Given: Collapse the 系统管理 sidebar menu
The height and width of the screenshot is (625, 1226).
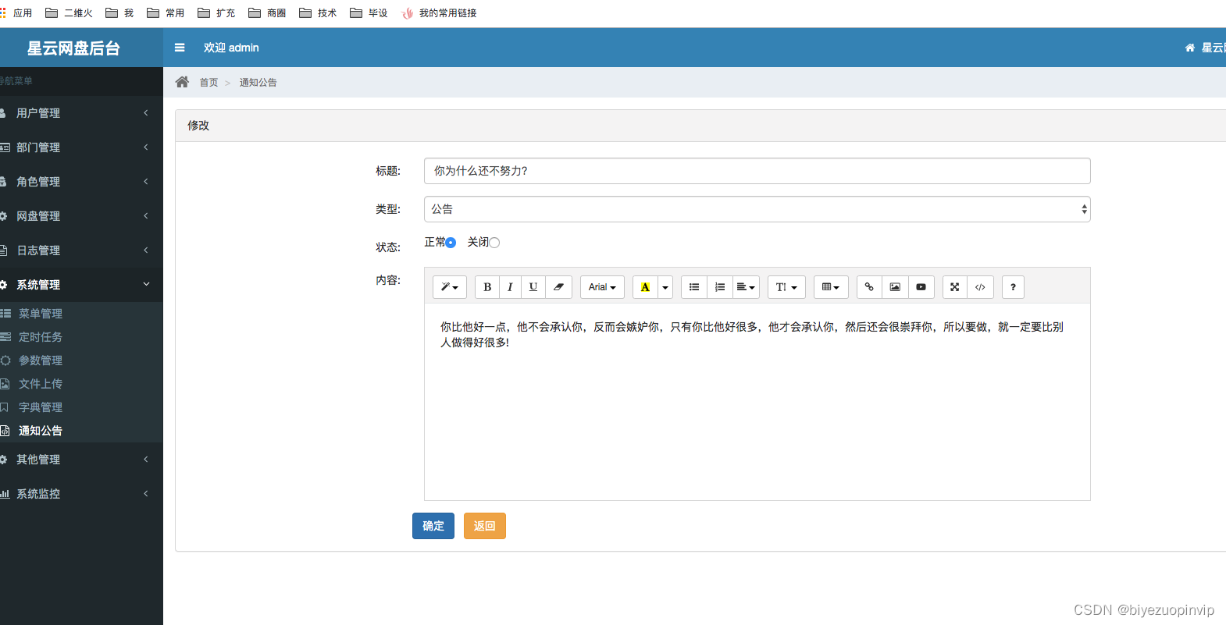Looking at the screenshot, I should pos(81,285).
